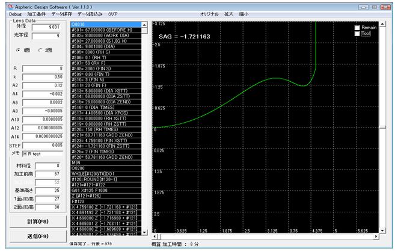Focus the k value field

[x=43, y=77]
